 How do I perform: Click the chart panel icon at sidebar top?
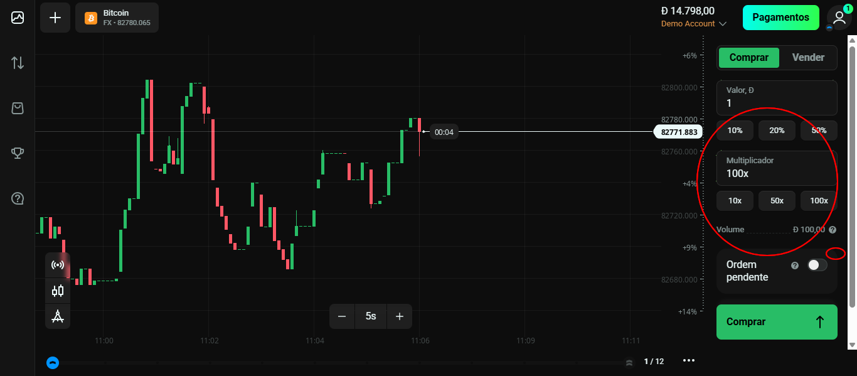point(17,17)
